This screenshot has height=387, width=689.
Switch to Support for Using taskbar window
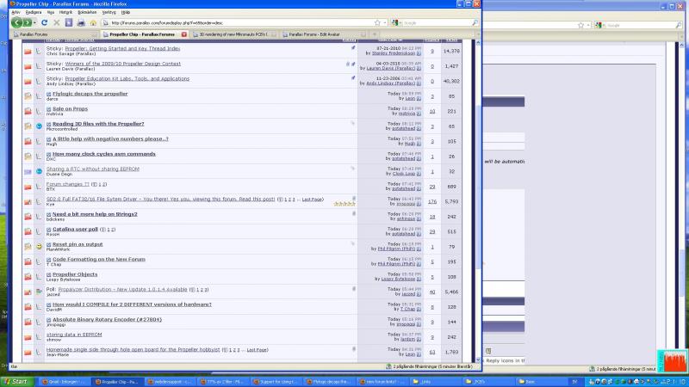(276, 382)
